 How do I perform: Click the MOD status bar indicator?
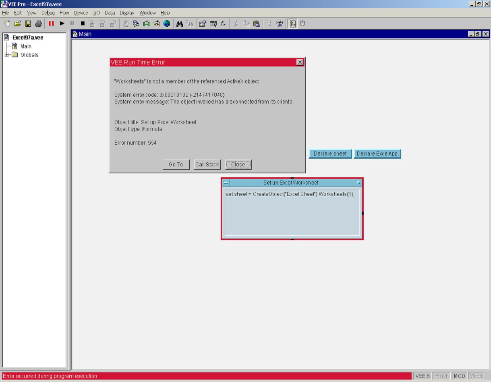click(x=459, y=376)
